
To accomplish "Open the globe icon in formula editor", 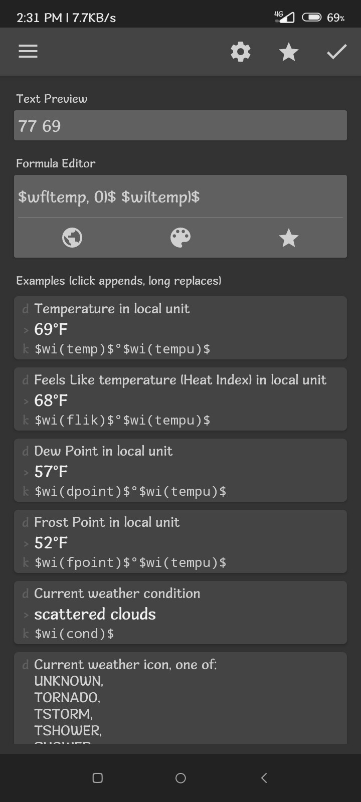I will click(x=72, y=238).
